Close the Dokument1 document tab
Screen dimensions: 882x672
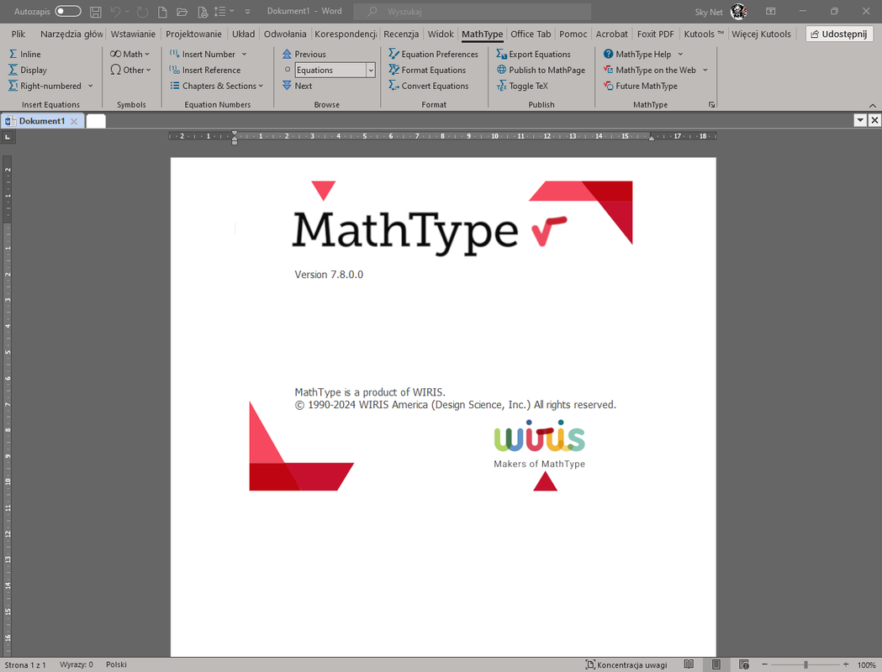pos(74,121)
